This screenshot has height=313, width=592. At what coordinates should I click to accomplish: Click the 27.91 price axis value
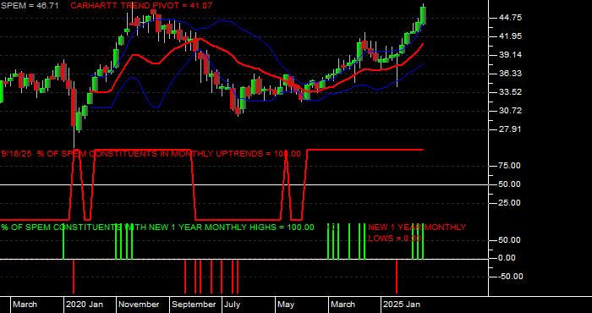click(x=510, y=129)
